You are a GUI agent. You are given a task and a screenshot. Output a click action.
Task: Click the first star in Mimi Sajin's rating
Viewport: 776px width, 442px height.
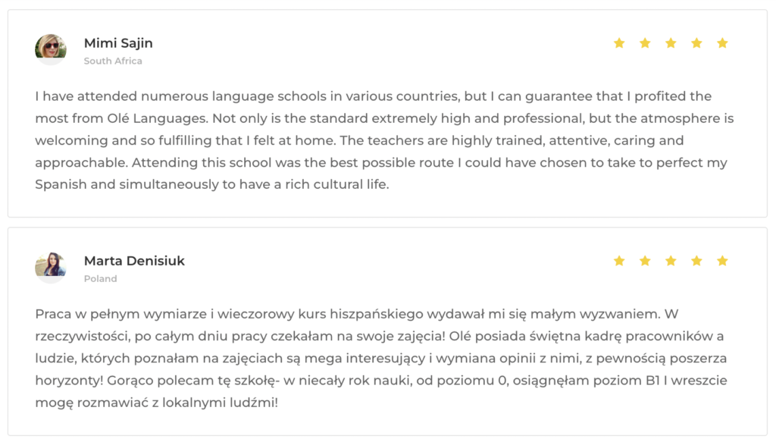click(619, 43)
